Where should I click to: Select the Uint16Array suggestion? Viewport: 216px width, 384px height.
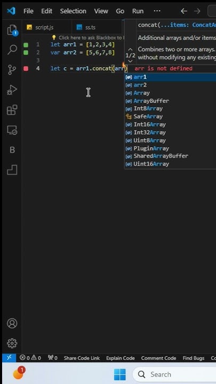170,164
